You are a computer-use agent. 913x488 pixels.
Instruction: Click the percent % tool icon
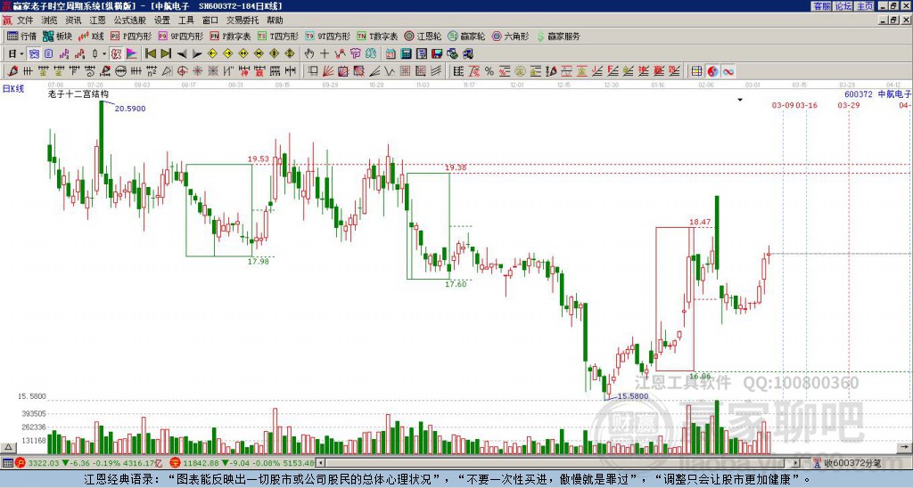489,71
